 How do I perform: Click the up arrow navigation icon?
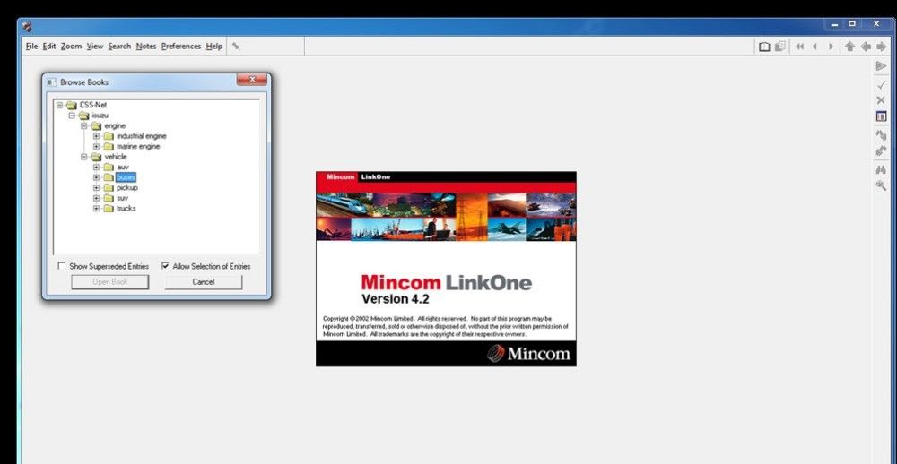pyautogui.click(x=849, y=47)
